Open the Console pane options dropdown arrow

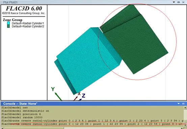click(179, 103)
